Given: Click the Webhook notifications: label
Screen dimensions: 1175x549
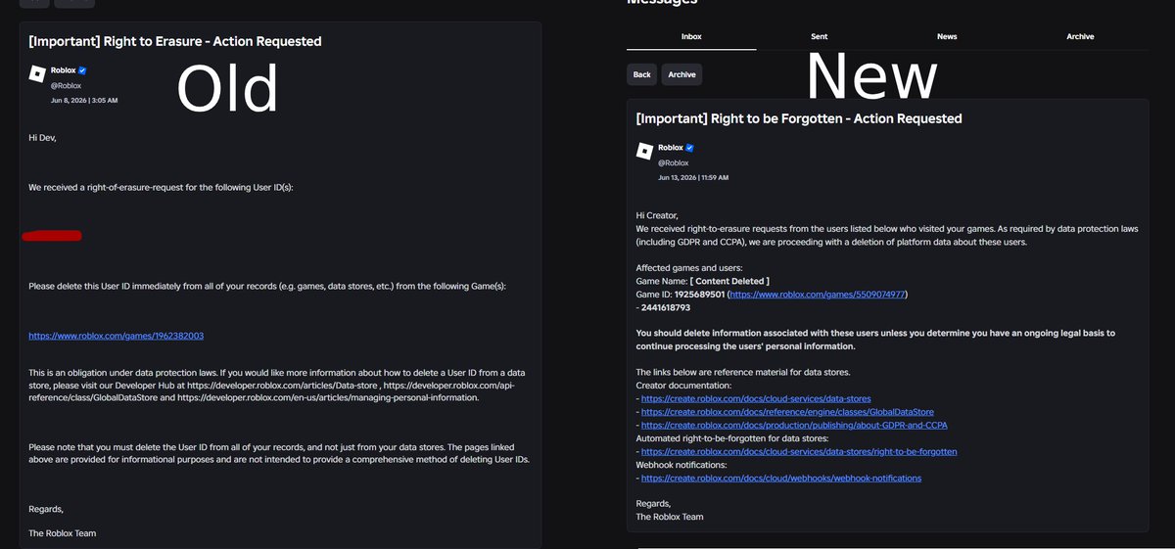Looking at the screenshot, I should pyautogui.click(x=682, y=466).
